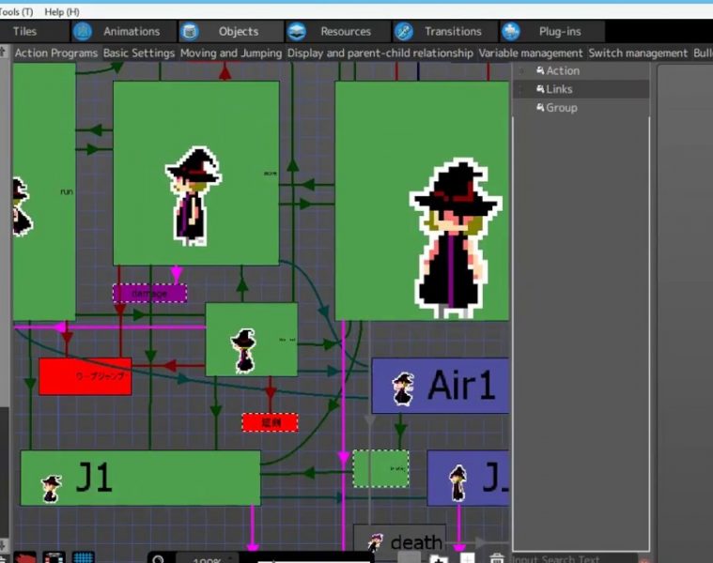Open the Variable management sub-tab
713x563 pixels.
[x=530, y=53]
